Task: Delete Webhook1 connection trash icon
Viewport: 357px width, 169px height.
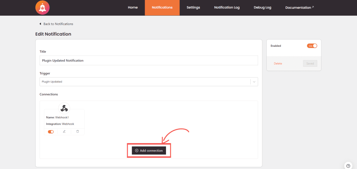Action: 78,132
